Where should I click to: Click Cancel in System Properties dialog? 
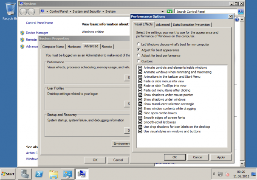point(118,160)
